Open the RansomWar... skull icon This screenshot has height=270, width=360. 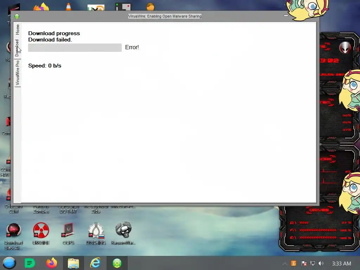point(123,233)
